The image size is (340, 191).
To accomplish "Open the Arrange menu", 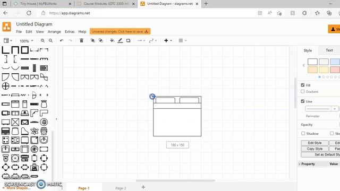I will coord(54,32).
